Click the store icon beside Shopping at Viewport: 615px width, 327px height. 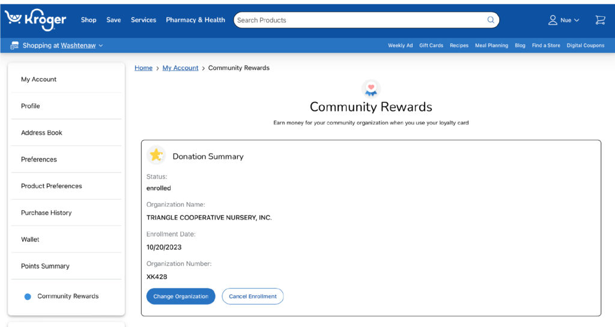point(14,46)
